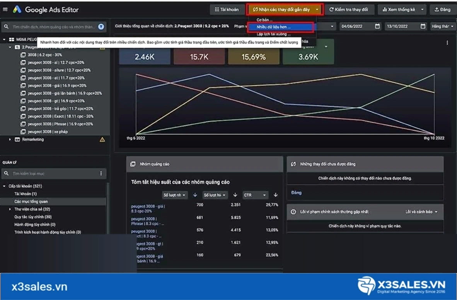Screen dimensions: 457x300
Task: Click Kiểm tra thay đổi button
Action: coord(349,10)
